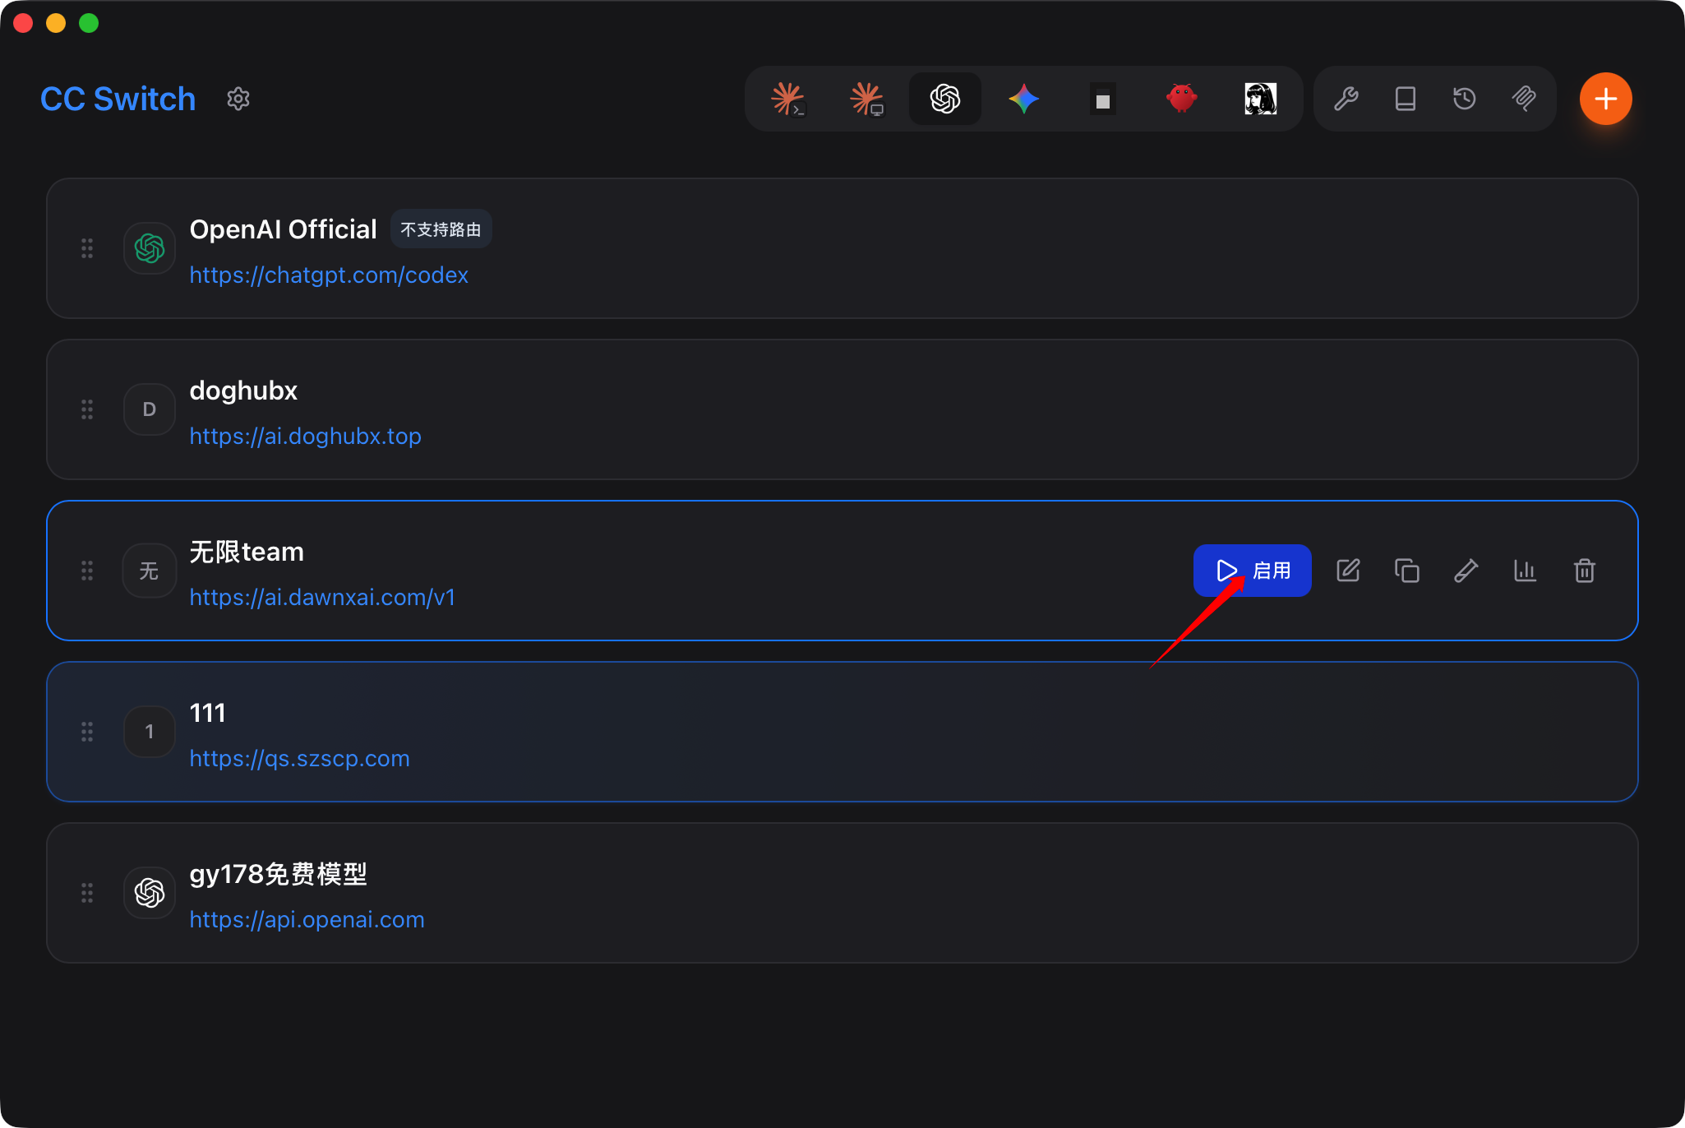The height and width of the screenshot is (1128, 1685).
Task: Select the OpenAI Codex app tab
Action: point(945,99)
